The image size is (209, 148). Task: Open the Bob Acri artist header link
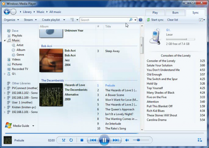point(46,46)
